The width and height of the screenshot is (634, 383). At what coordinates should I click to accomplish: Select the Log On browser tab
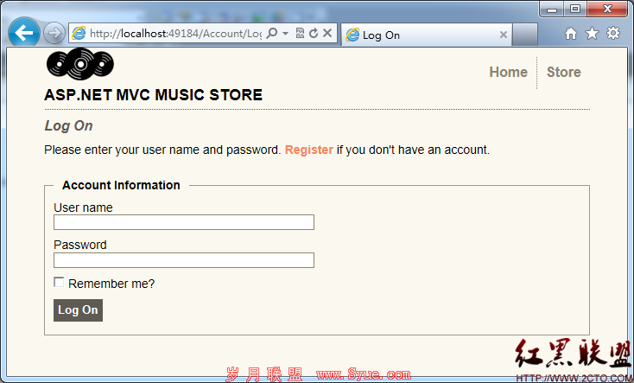pos(427,35)
